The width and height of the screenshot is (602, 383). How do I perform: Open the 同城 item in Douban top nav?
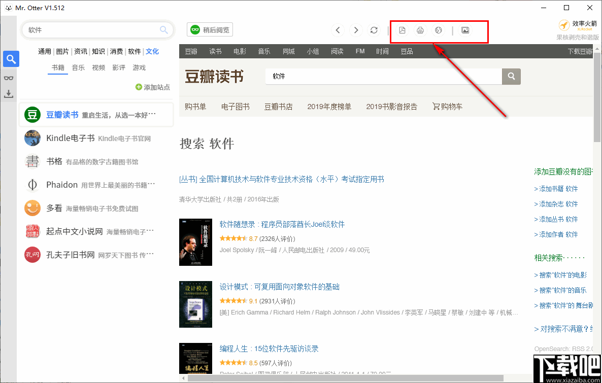[289, 51]
